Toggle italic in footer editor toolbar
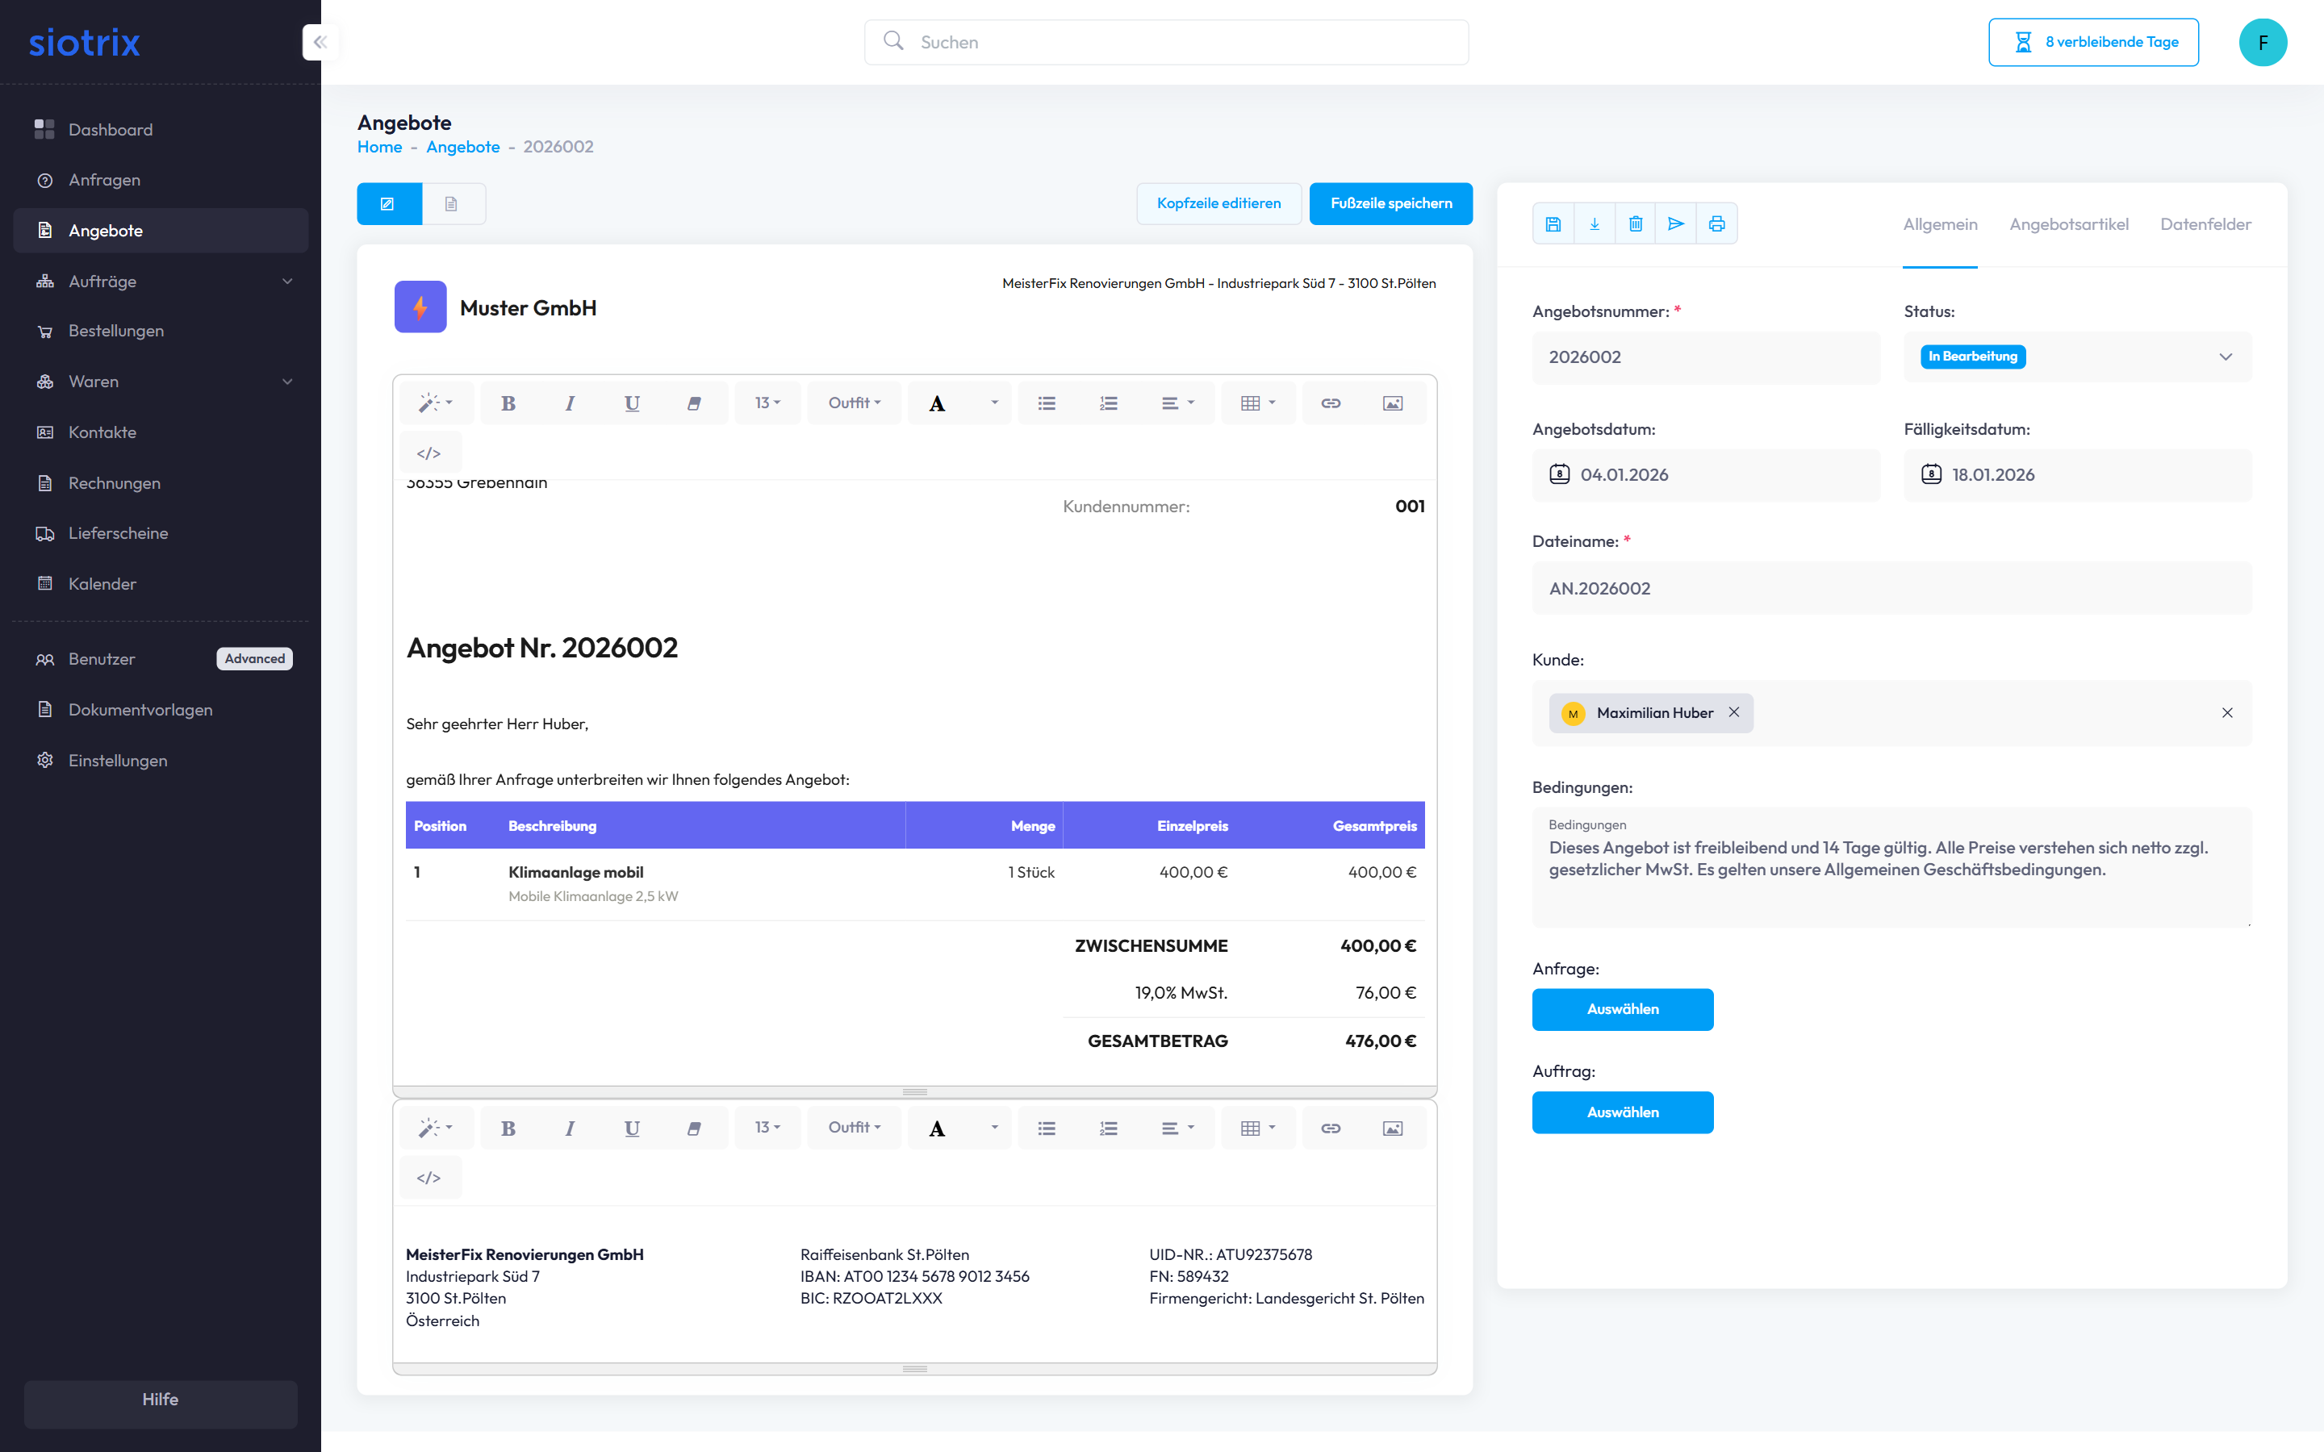Screen dimensions: 2324x1452 [x=570, y=1129]
